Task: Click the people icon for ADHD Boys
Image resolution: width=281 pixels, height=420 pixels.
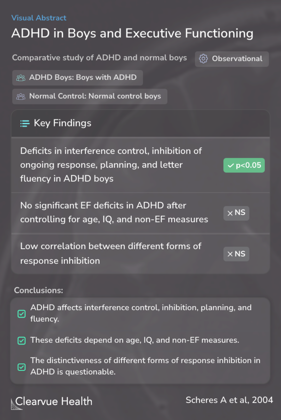Action: click(21, 78)
